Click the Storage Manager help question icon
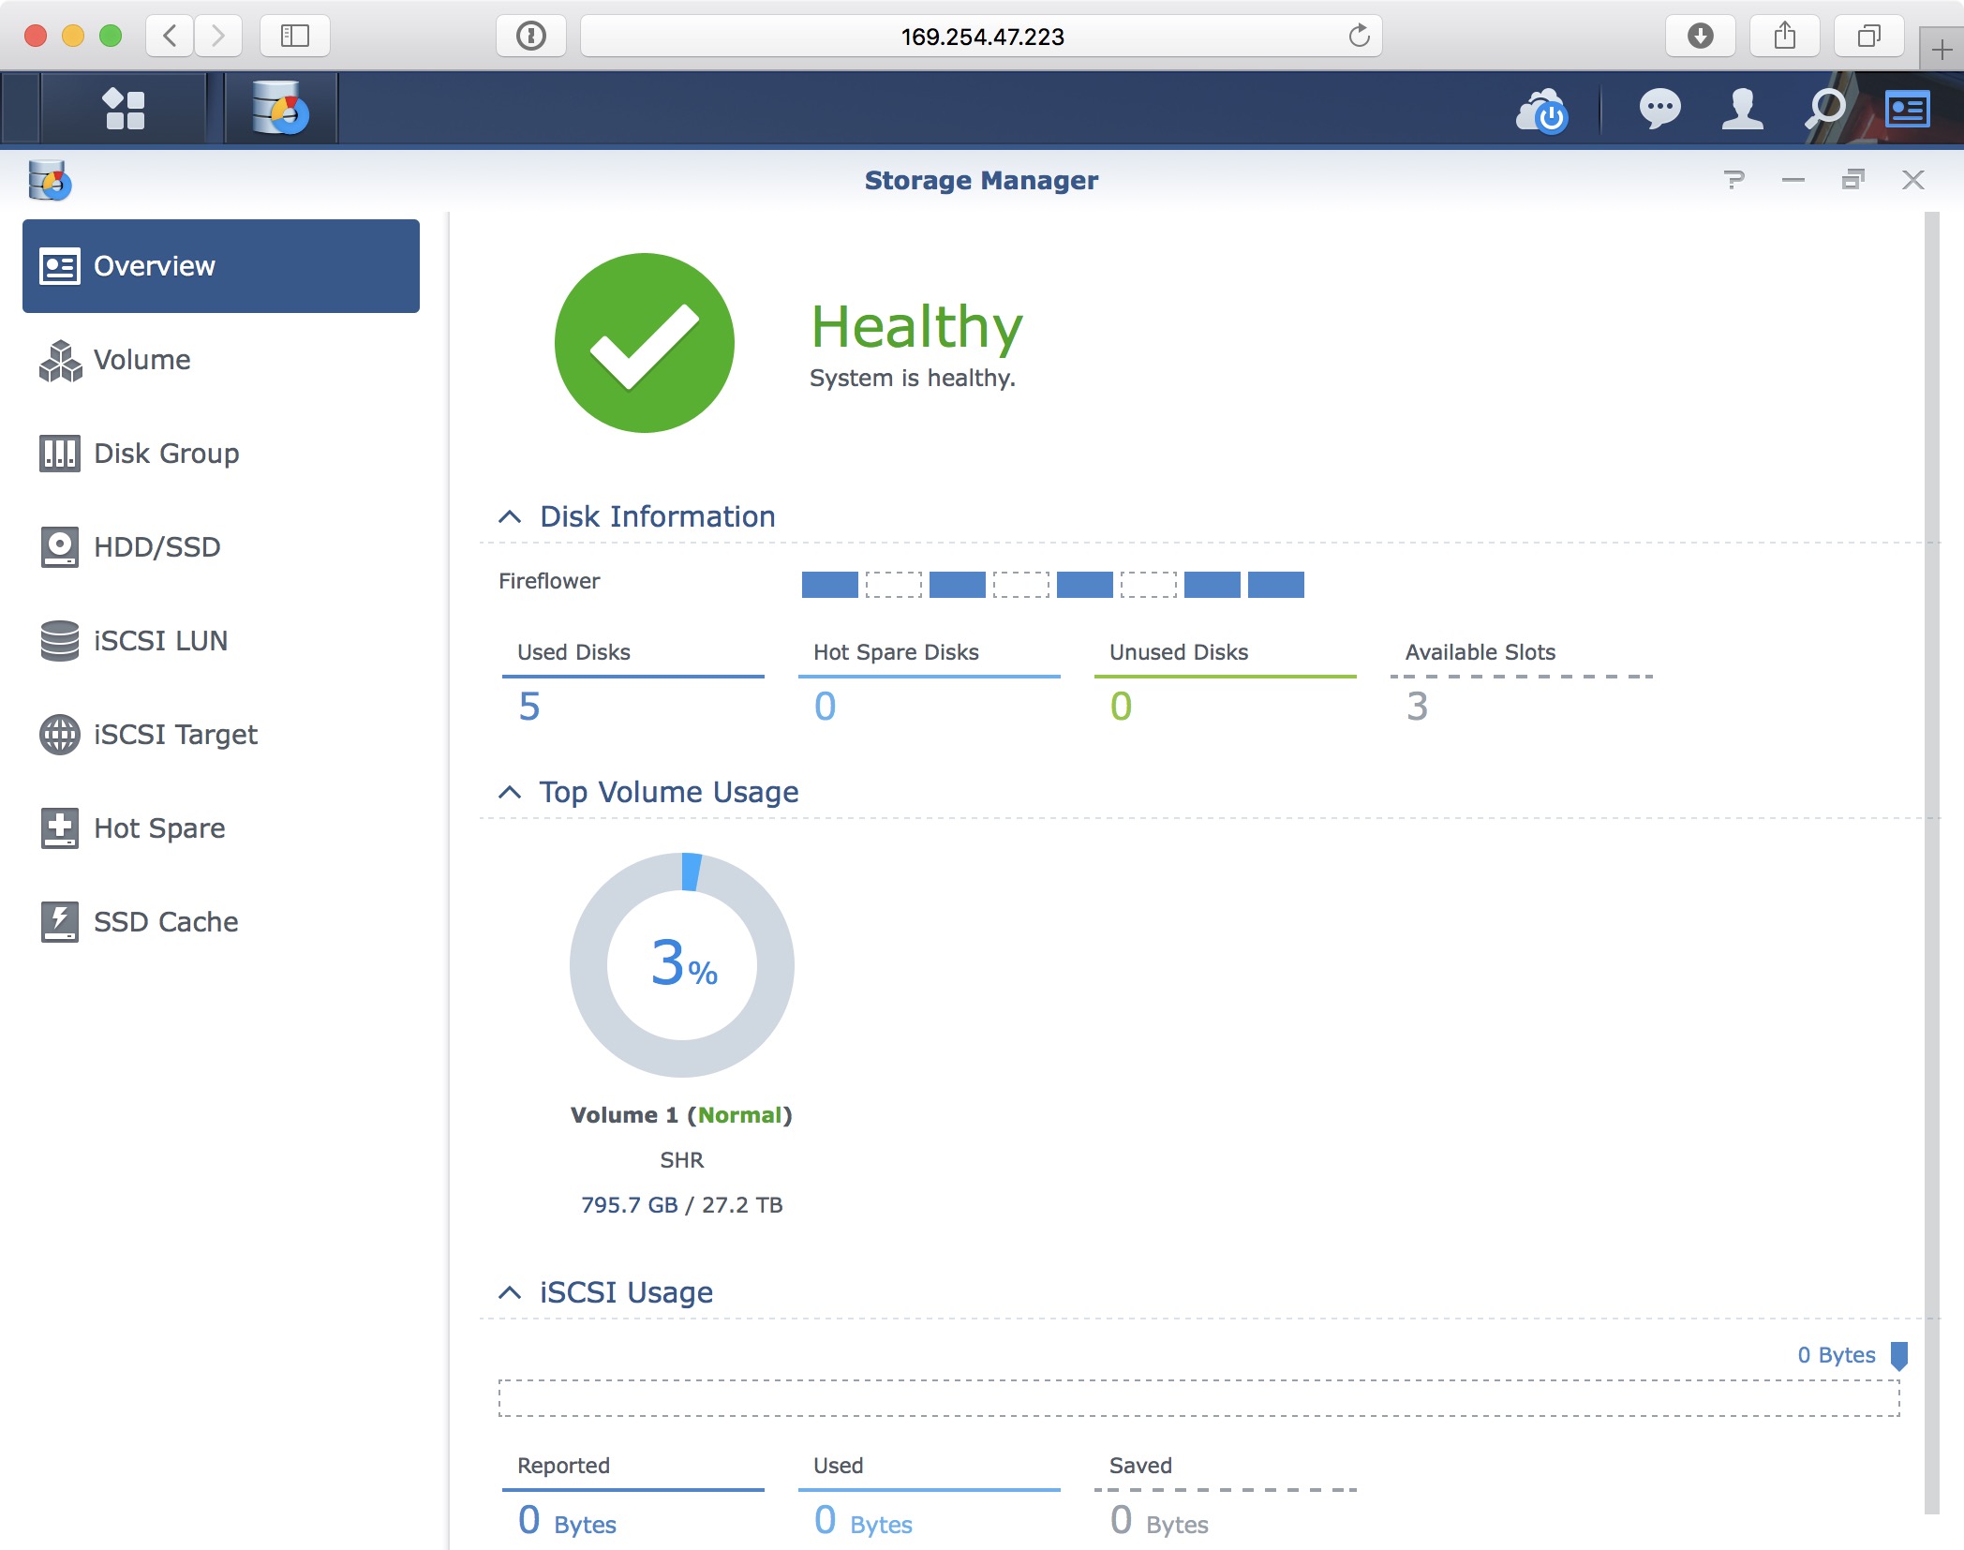 coord(1733,180)
